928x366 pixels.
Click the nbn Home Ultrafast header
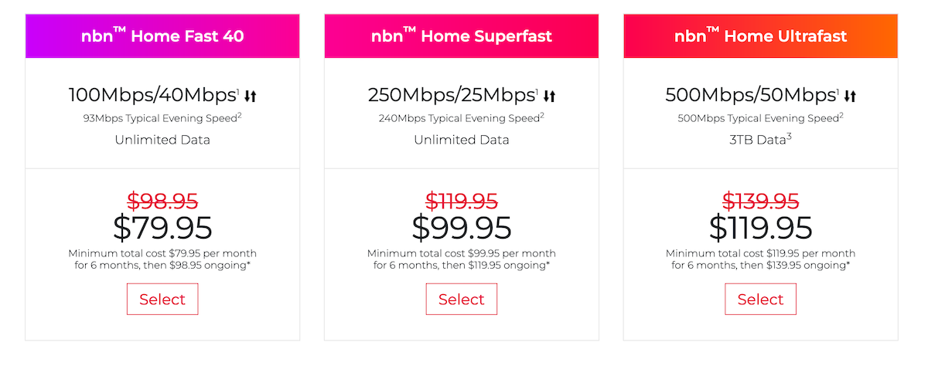click(760, 36)
